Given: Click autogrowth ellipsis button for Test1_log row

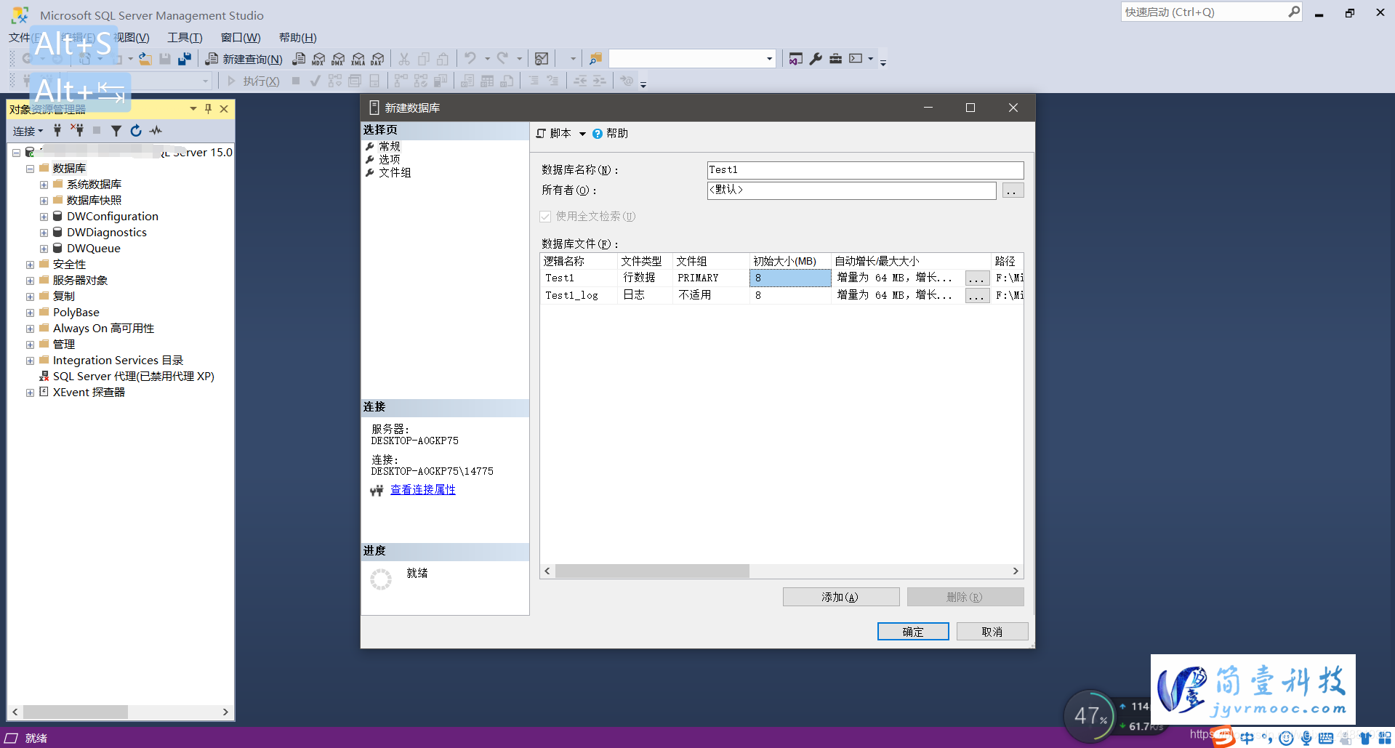Looking at the screenshot, I should [977, 296].
